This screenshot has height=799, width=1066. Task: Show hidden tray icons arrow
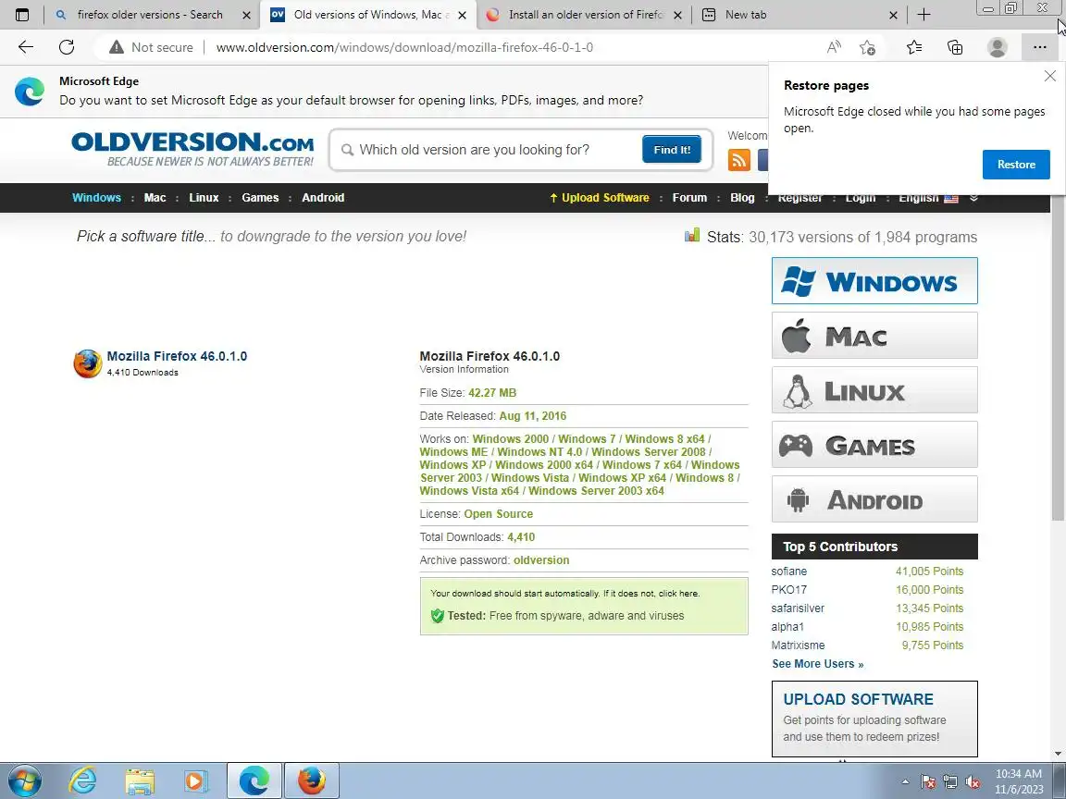point(905,782)
